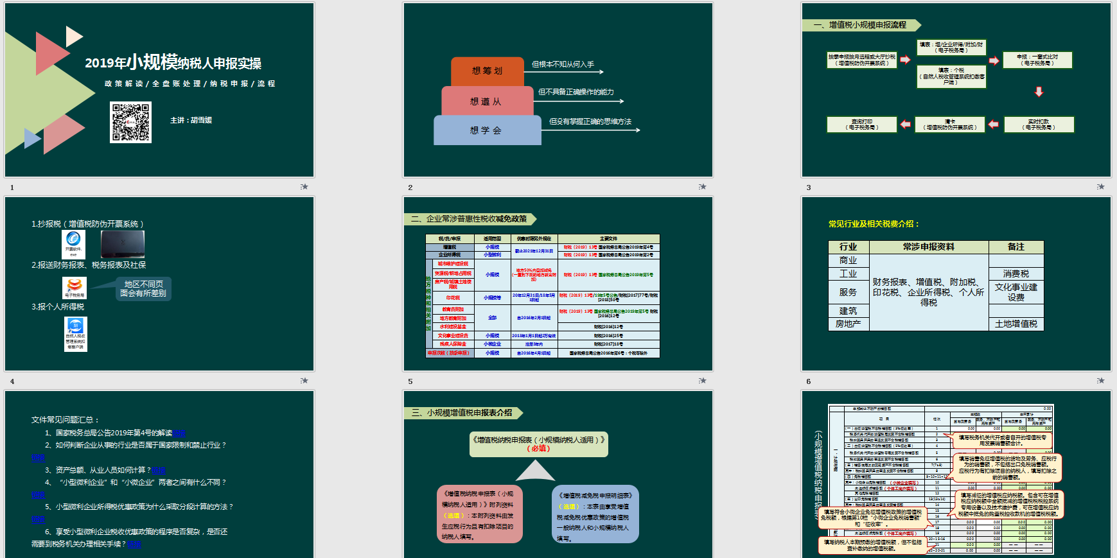Viewport: 1117px width, 558px height.
Task: Select slide 1 titled 2019年小规模纳税人申报实操
Action: point(159,90)
